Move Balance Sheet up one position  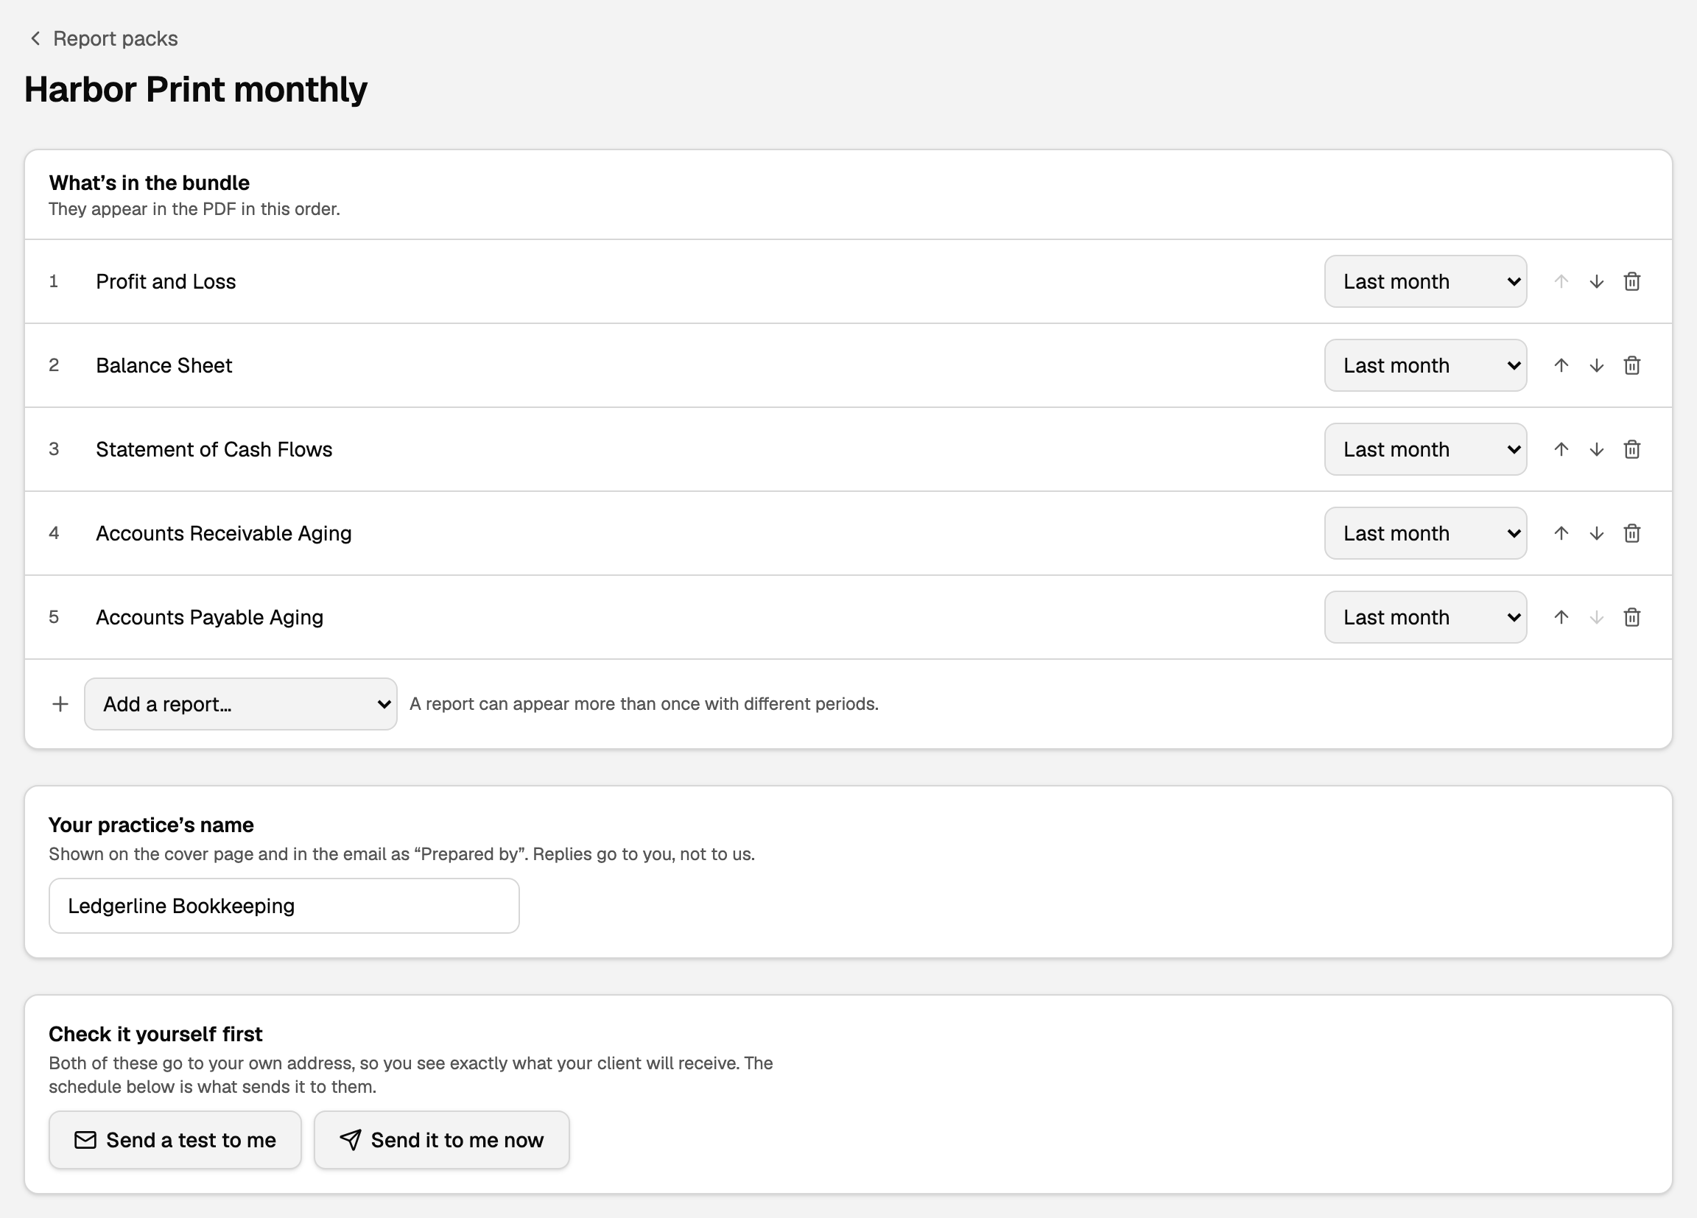click(1561, 365)
